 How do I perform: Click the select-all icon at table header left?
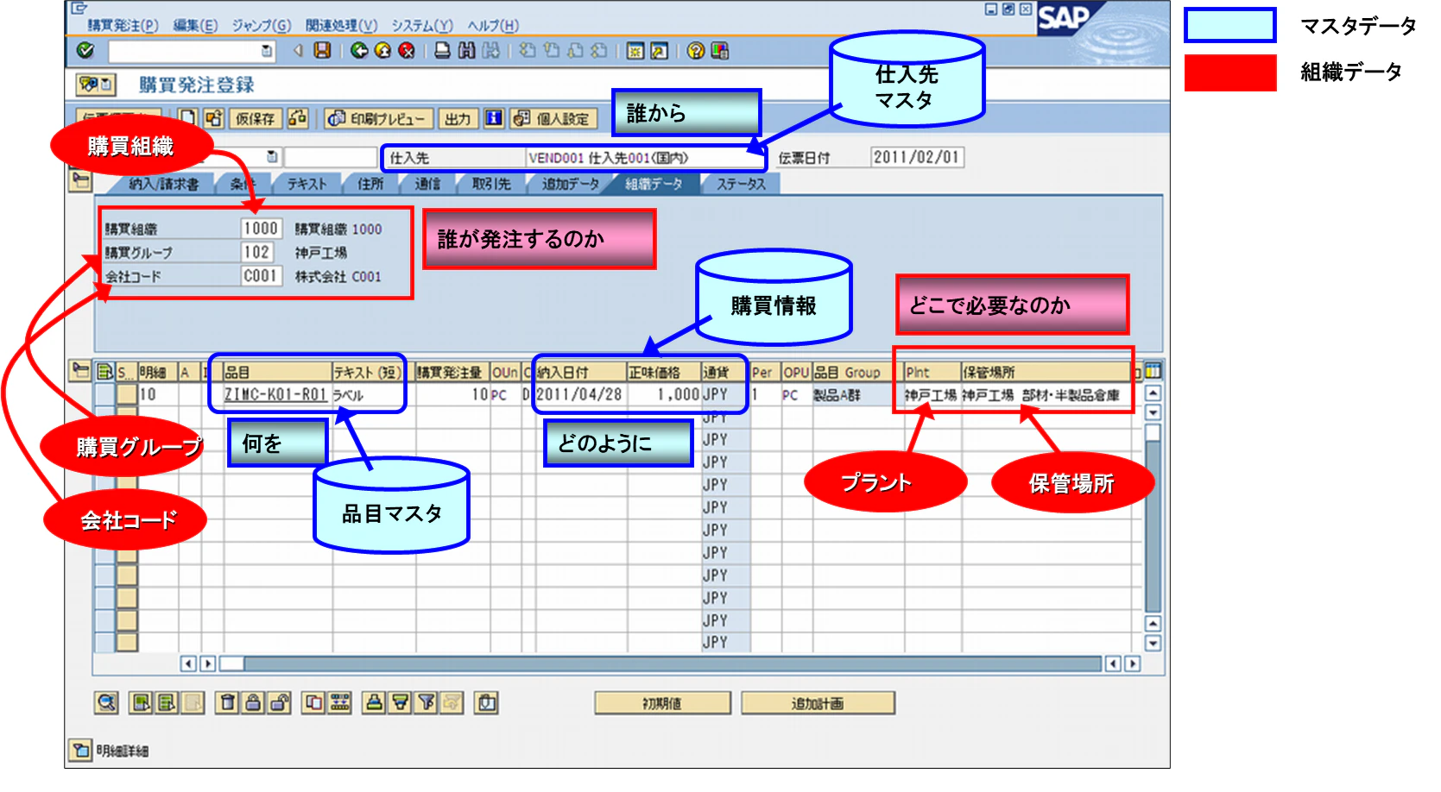click(104, 371)
